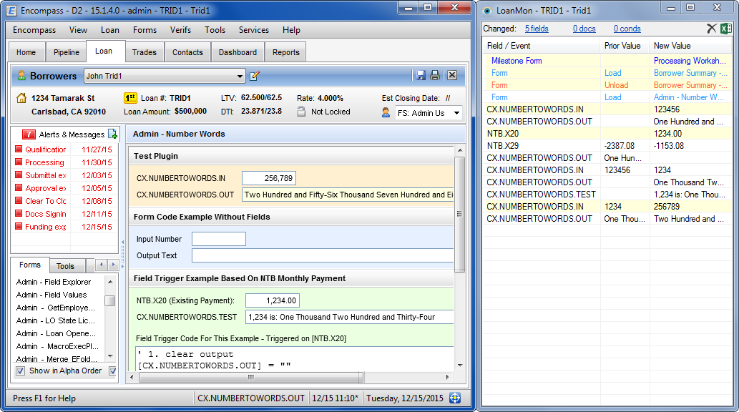Click the right tab-scroll arrow beside the Tools tab
Screen dimensions: 739x412
click(113, 265)
